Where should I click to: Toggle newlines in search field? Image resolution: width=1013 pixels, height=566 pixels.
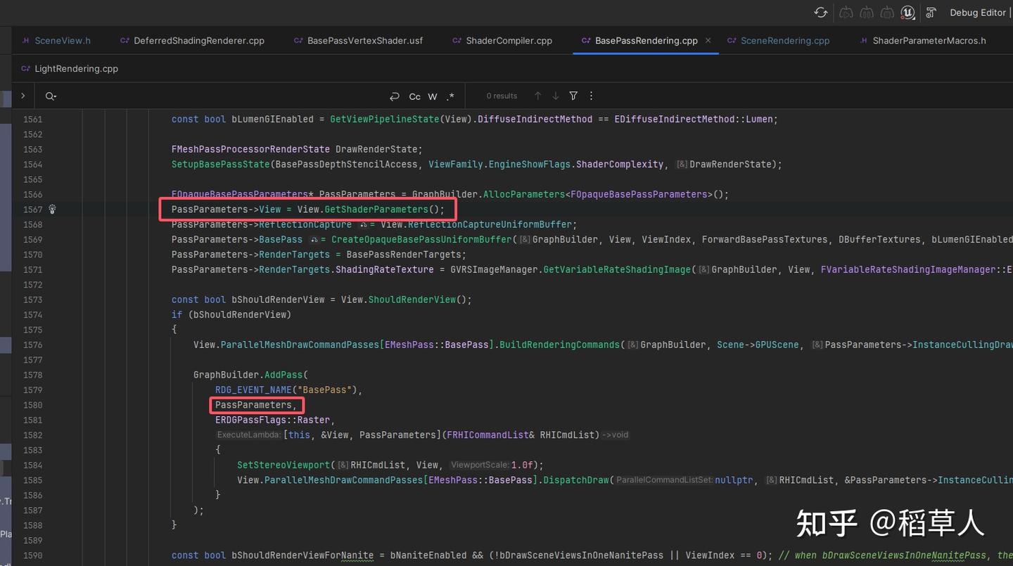coord(394,96)
